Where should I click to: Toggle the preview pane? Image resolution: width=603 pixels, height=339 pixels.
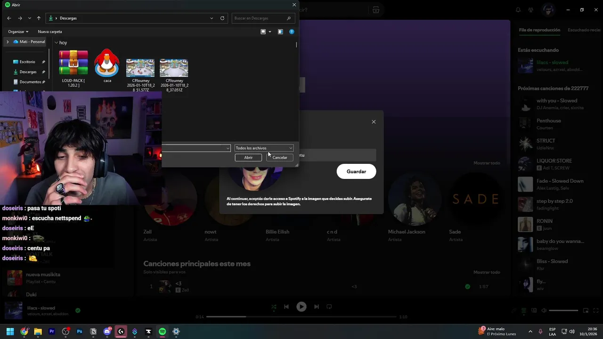[280, 32]
